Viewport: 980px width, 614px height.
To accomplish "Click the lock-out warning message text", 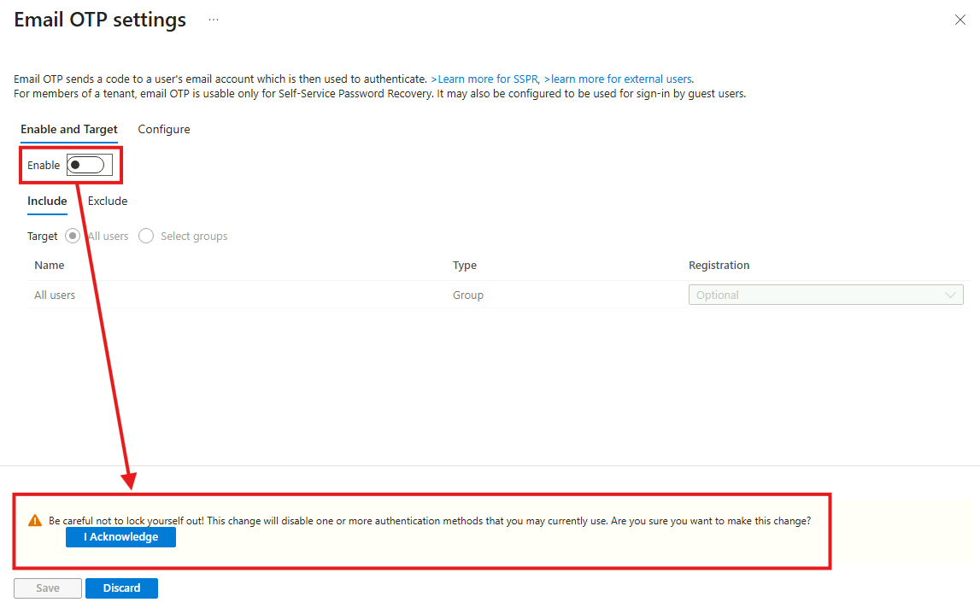I will [430, 521].
